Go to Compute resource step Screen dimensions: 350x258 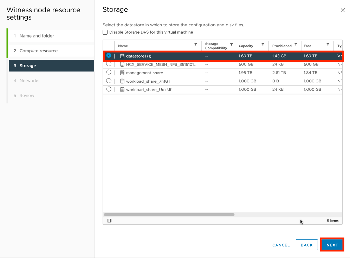pos(39,51)
